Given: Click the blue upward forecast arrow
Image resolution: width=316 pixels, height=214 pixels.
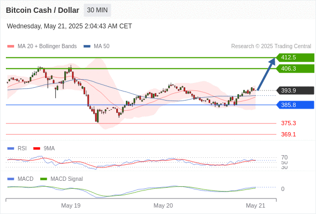Looking at the screenshot, I should pos(266,74).
